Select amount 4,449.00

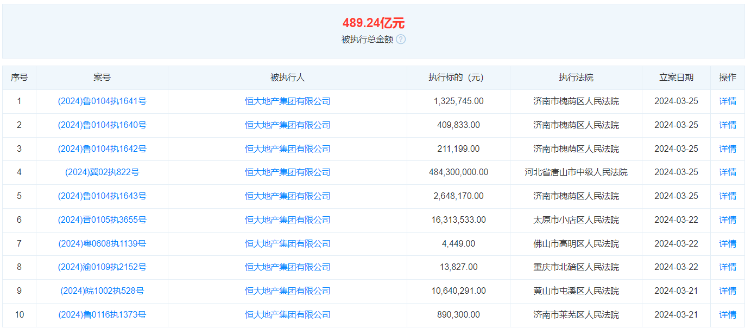click(458, 243)
